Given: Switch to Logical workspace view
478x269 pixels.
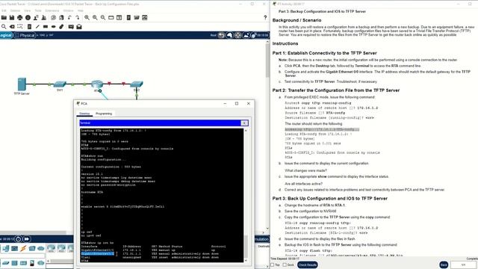Looking at the screenshot, I should point(5,35).
